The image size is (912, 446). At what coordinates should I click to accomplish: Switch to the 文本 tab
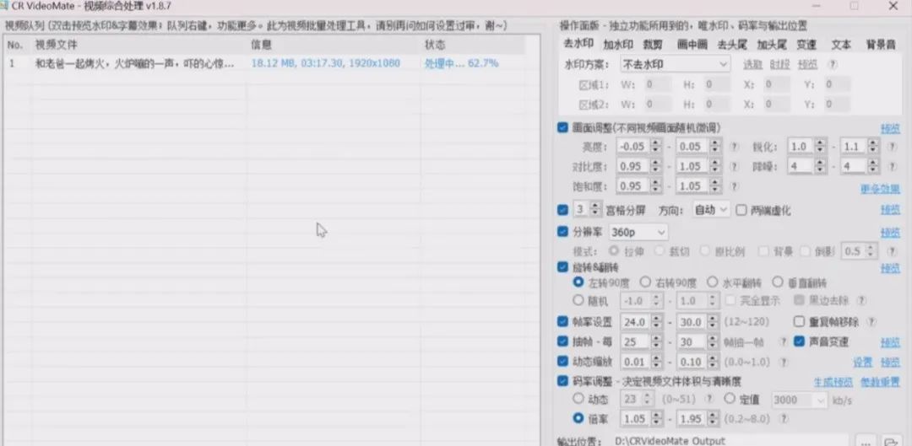click(x=841, y=45)
